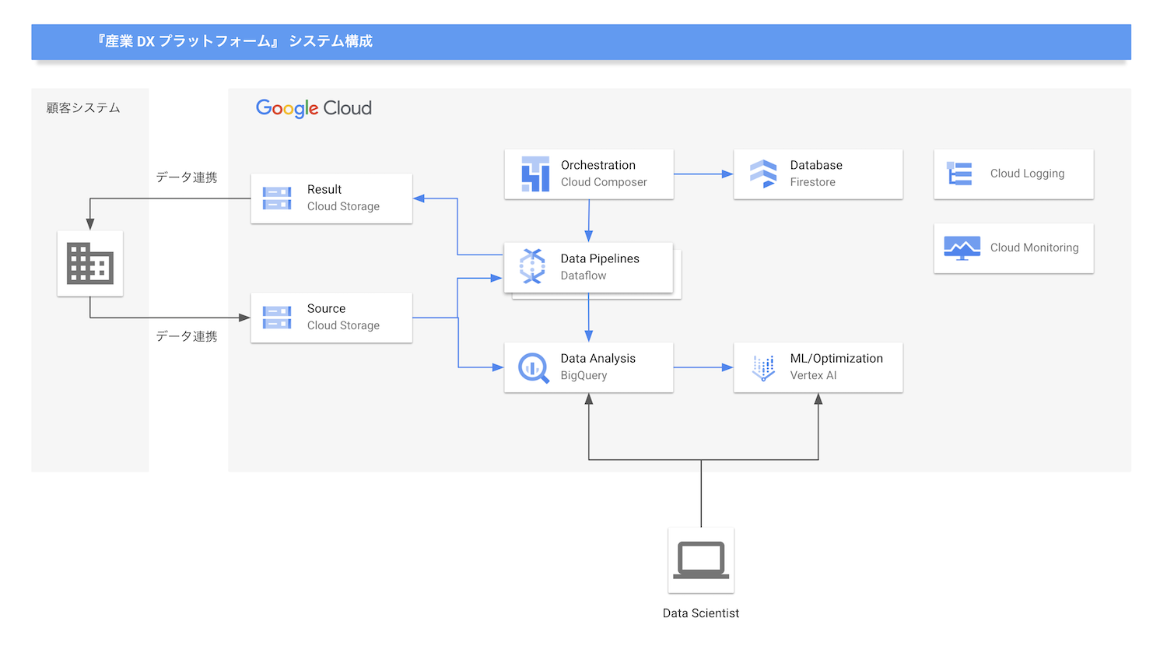Click the Orchestration label

pos(598,165)
